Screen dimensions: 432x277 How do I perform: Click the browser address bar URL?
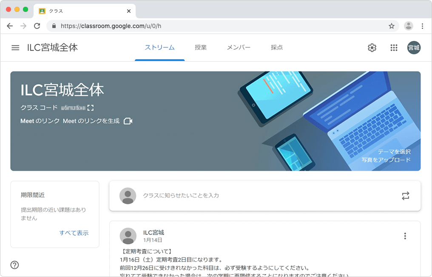tap(111, 26)
